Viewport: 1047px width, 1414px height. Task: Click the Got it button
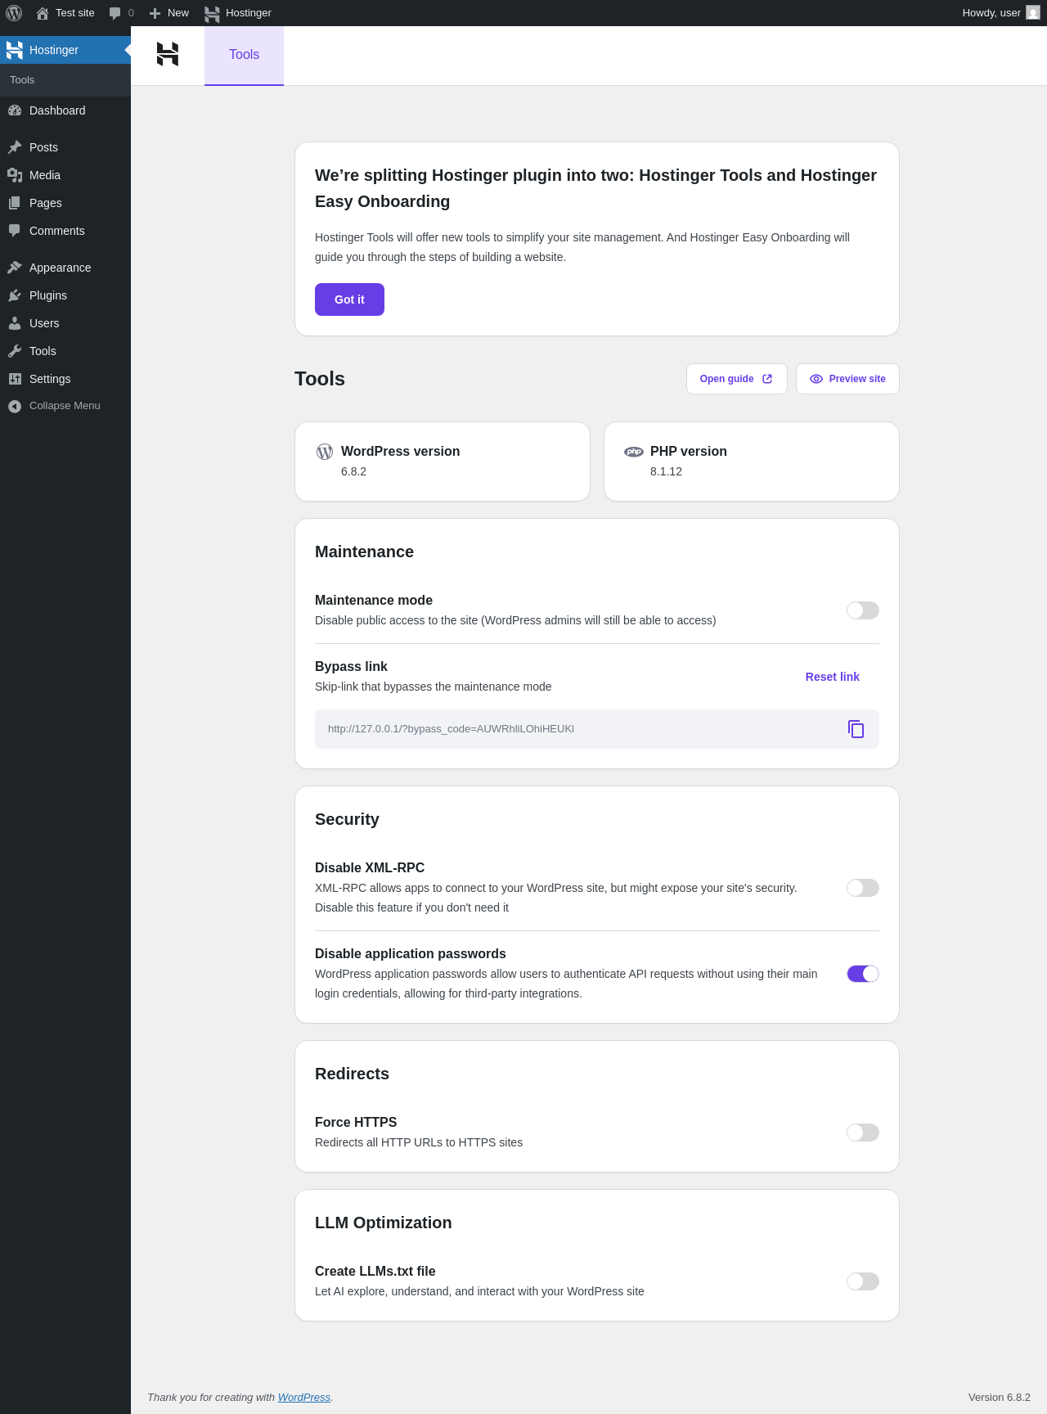tap(349, 299)
